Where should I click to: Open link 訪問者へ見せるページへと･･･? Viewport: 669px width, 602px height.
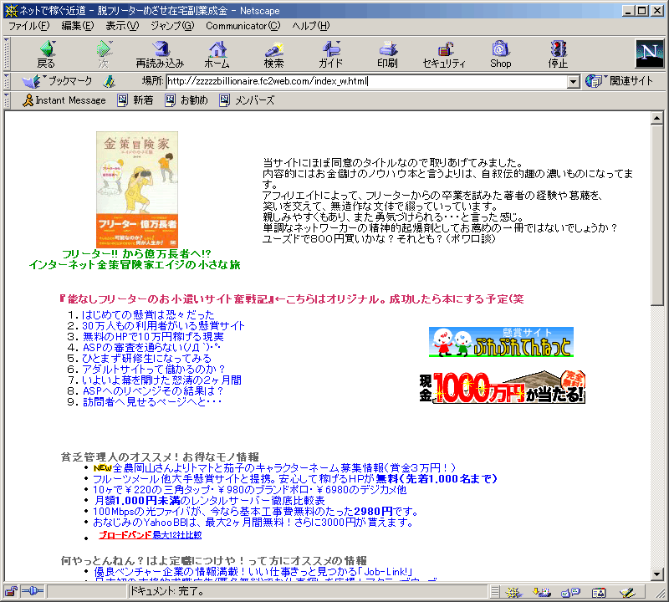152,402
